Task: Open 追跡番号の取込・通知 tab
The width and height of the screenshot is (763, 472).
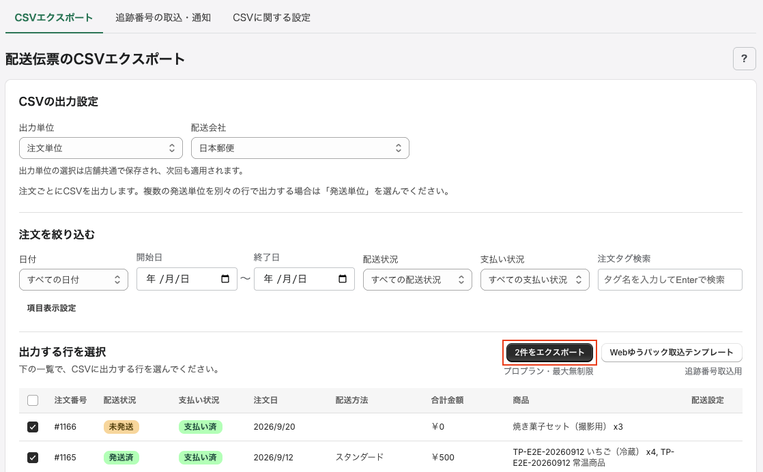Action: click(163, 18)
